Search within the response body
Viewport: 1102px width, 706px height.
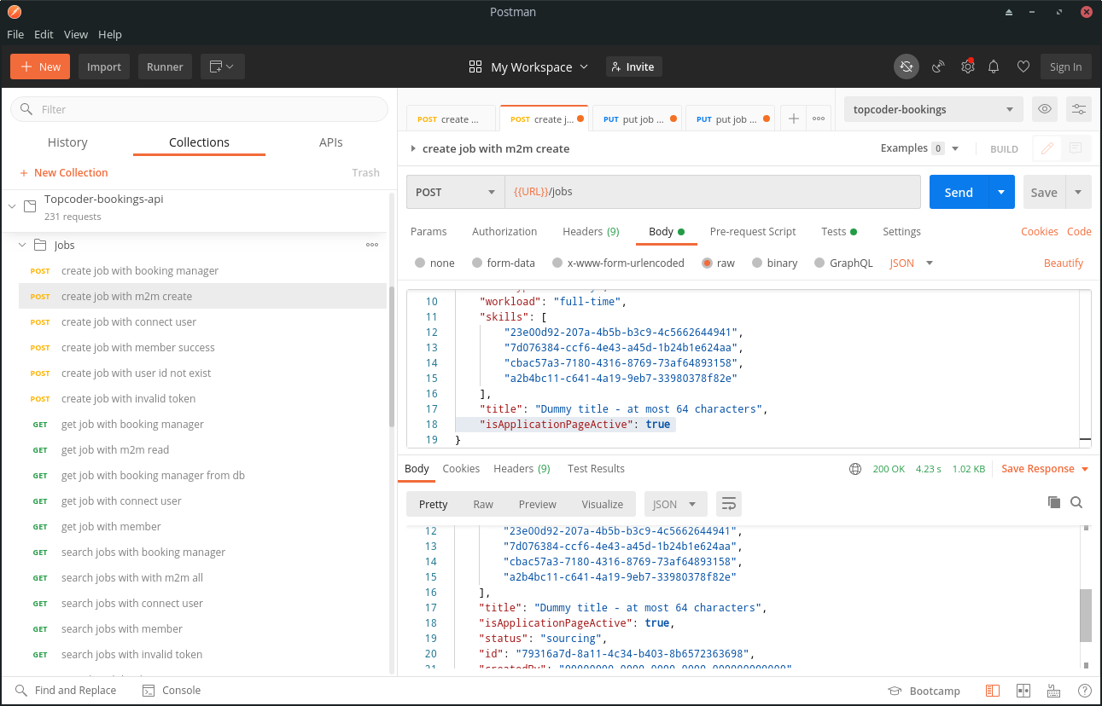coord(1076,502)
